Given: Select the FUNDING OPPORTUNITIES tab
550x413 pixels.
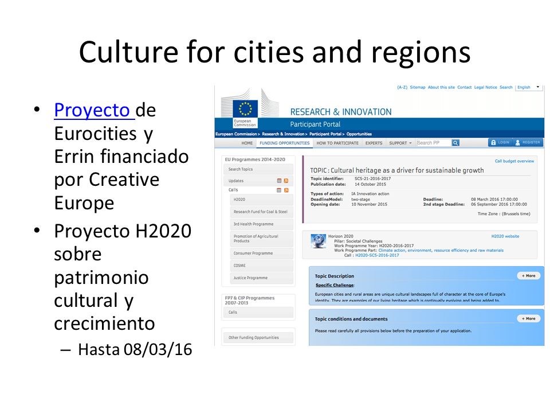Looking at the screenshot, I should [285, 143].
